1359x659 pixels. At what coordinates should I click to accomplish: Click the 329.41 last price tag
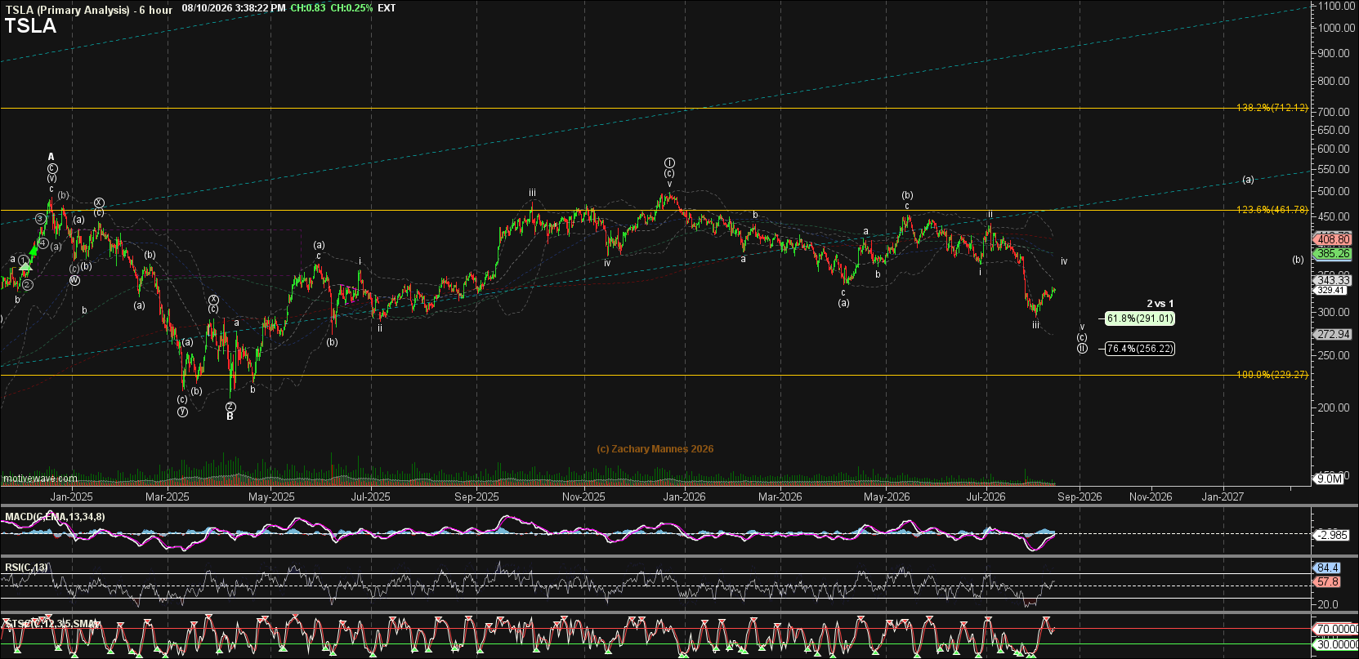pos(1331,290)
